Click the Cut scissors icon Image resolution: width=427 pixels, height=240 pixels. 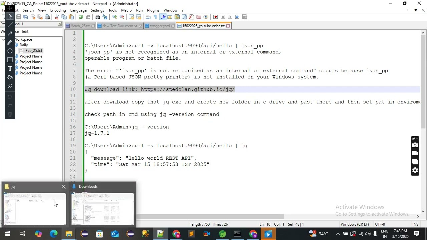point(57,17)
